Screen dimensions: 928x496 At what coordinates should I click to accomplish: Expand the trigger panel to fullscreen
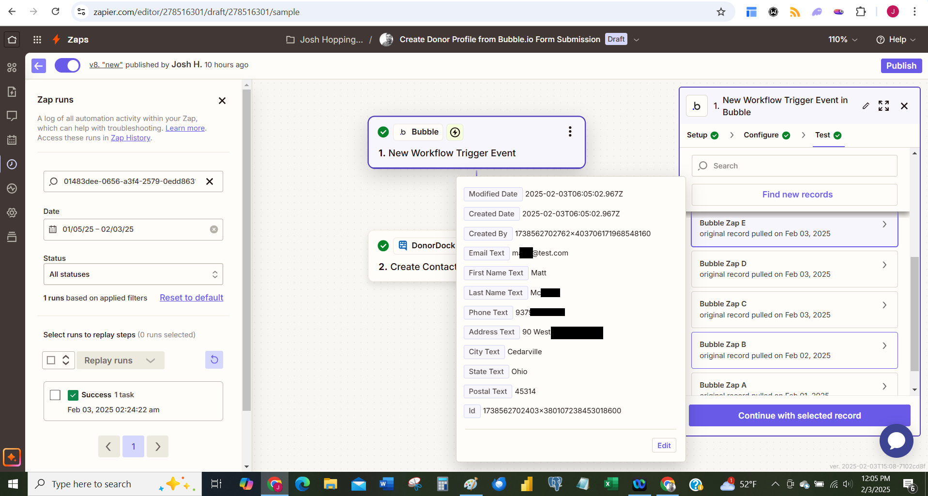point(883,106)
